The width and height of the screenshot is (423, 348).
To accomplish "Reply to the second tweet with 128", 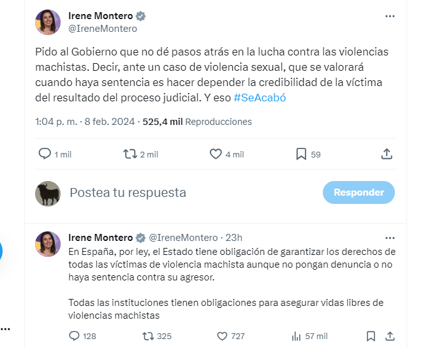I will 74,336.
